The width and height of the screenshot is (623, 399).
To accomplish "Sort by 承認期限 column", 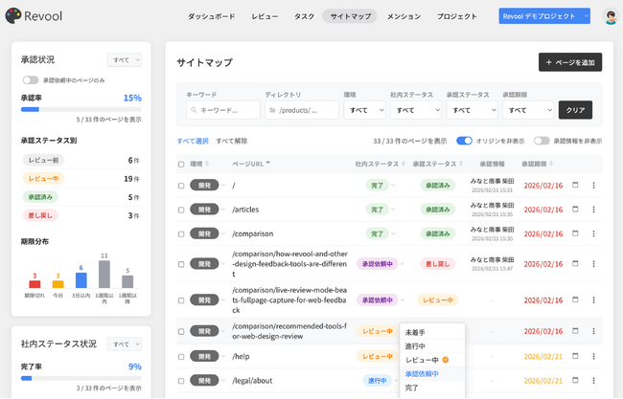I will (537, 164).
